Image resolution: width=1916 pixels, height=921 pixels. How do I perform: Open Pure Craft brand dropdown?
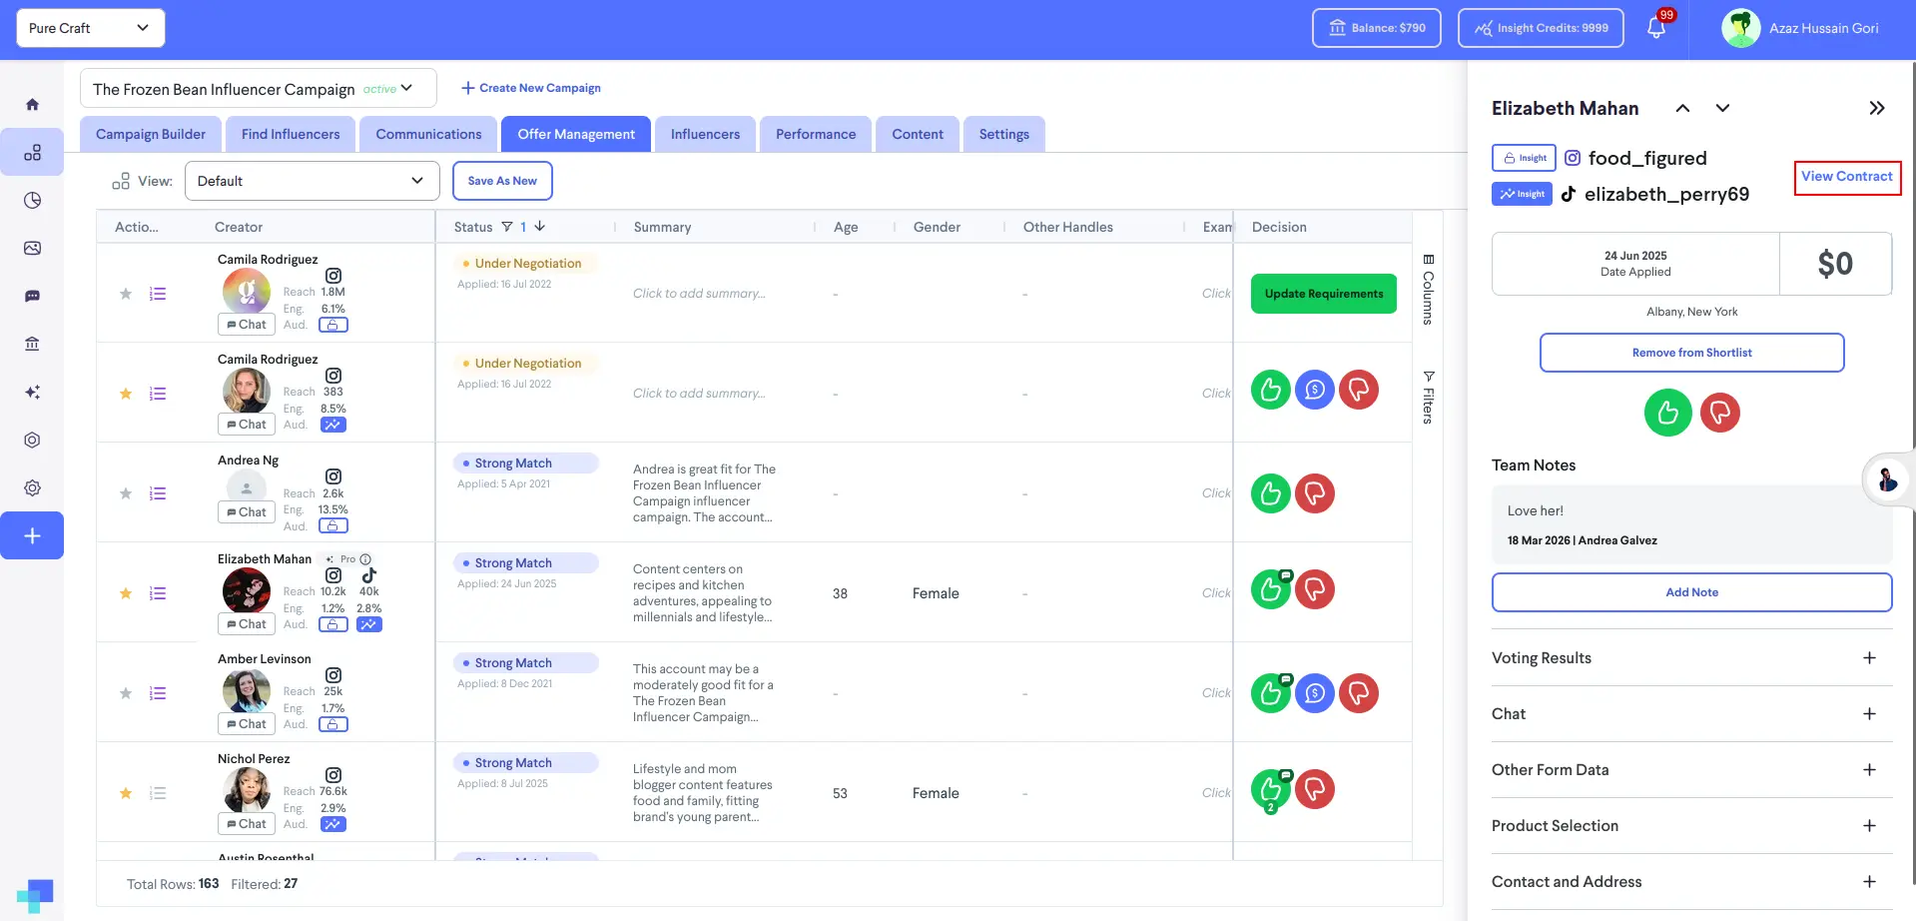click(91, 28)
